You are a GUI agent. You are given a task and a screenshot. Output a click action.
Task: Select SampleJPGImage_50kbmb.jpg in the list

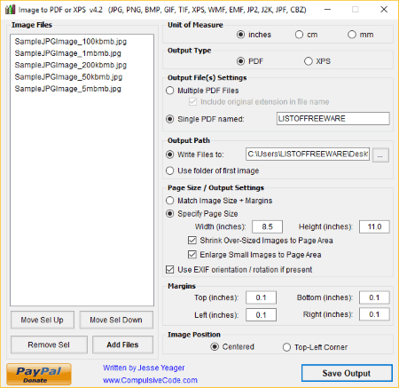[68, 77]
